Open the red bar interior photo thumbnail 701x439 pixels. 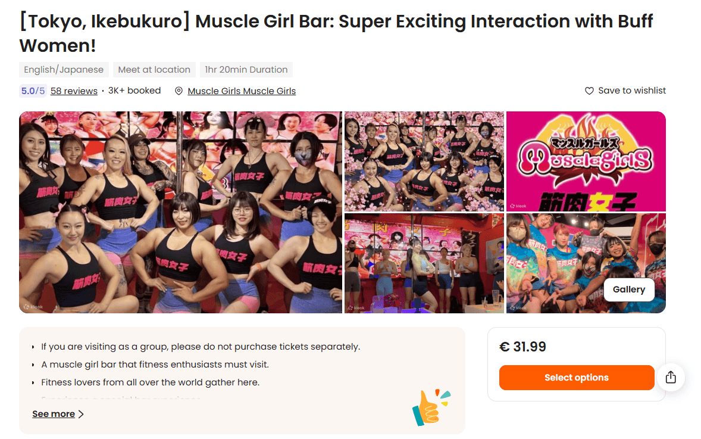[x=424, y=263]
